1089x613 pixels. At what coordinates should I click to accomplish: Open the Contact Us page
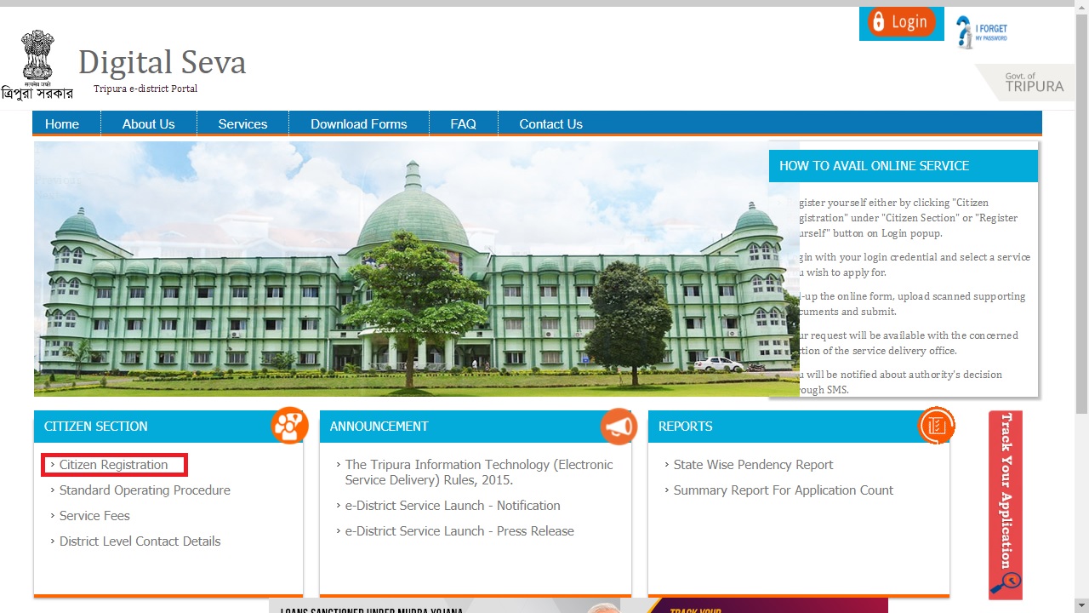point(550,124)
